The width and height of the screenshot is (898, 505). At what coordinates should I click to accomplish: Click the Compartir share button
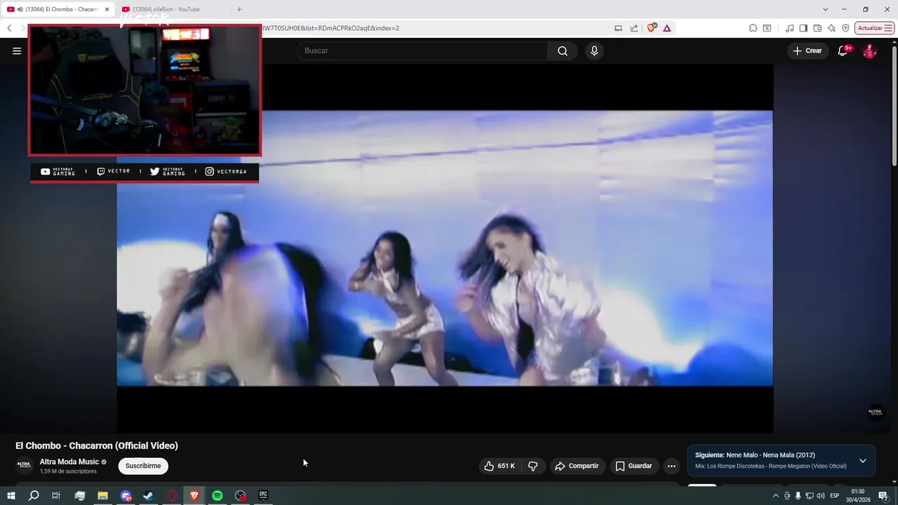pyautogui.click(x=577, y=466)
